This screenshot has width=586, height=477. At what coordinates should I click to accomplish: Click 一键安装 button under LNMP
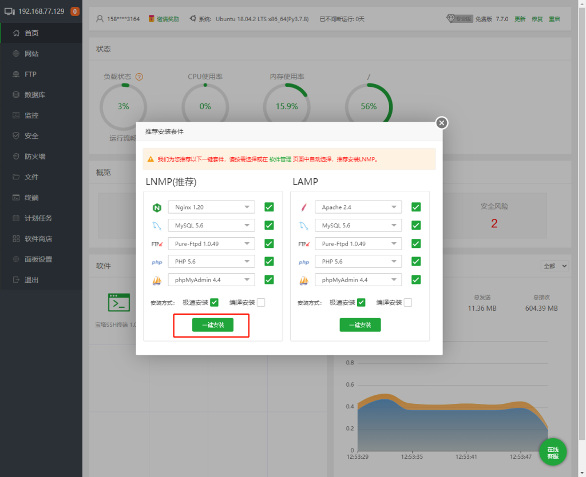click(212, 325)
